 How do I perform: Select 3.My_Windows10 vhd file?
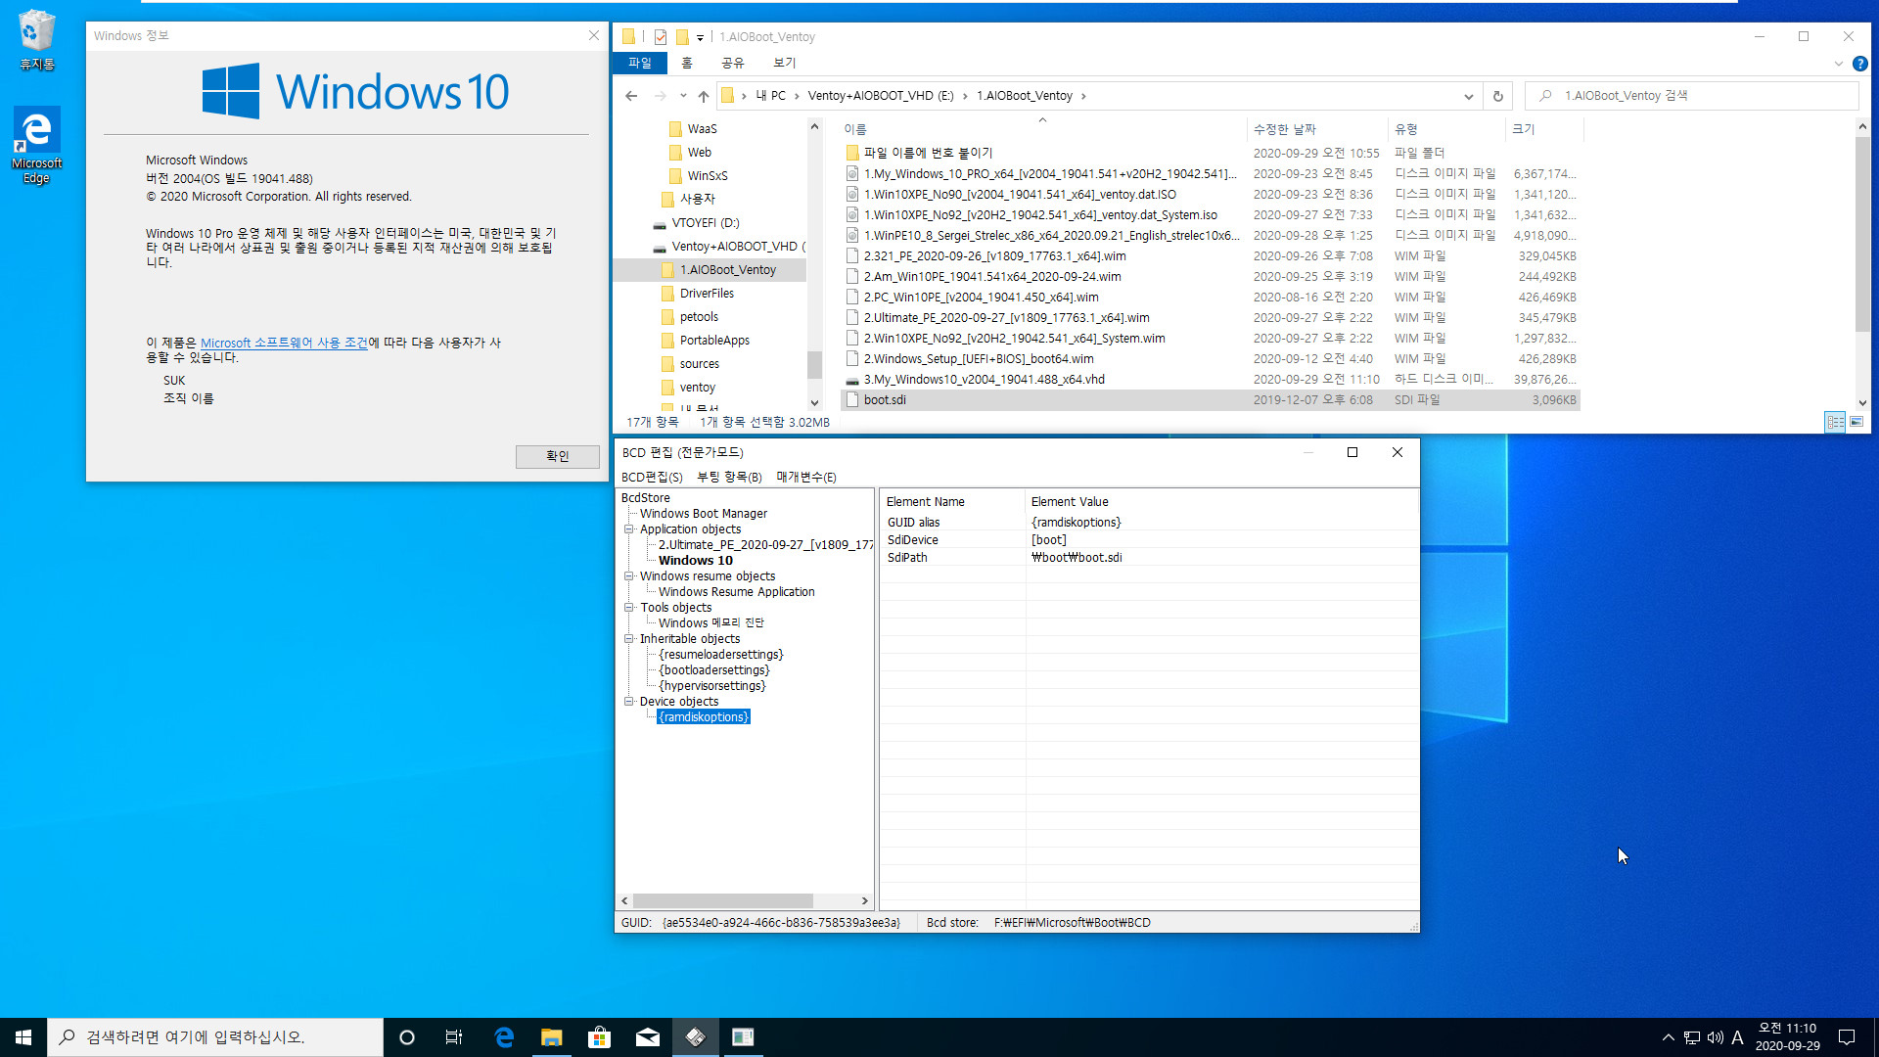pos(1211,380)
